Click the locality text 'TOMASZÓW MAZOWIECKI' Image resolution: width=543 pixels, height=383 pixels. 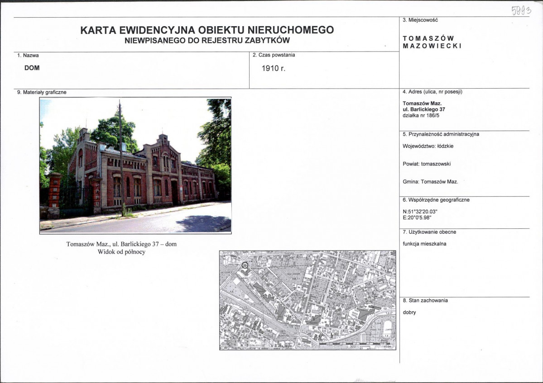[x=432, y=42]
